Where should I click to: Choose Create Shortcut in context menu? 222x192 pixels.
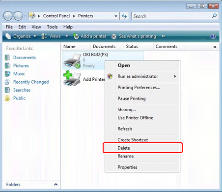coord(142,140)
